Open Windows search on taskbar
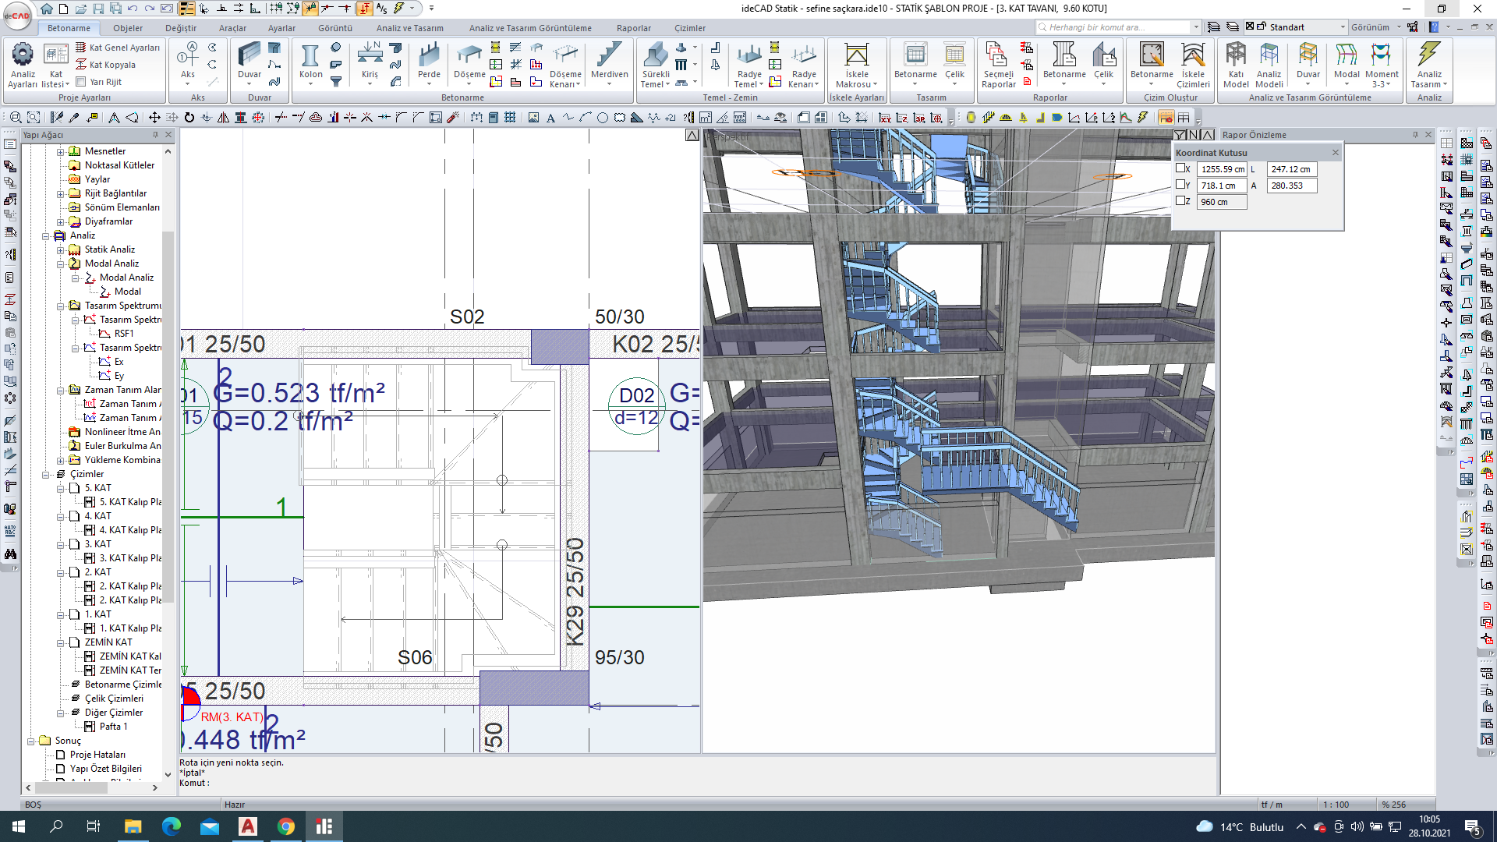Screen dimensions: 1497x842 click(56, 826)
